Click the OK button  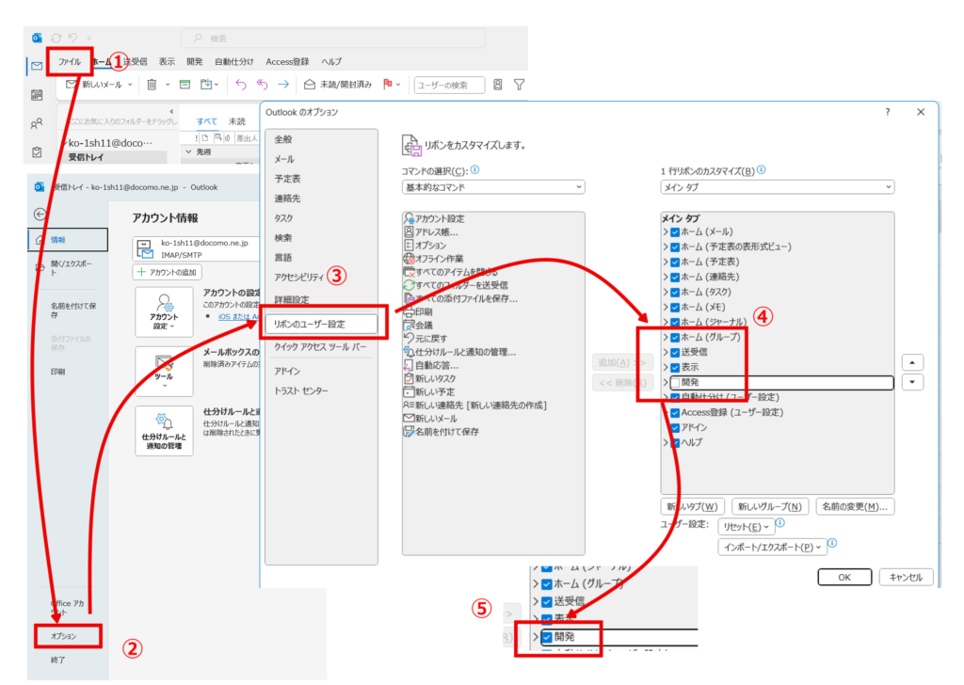843,577
